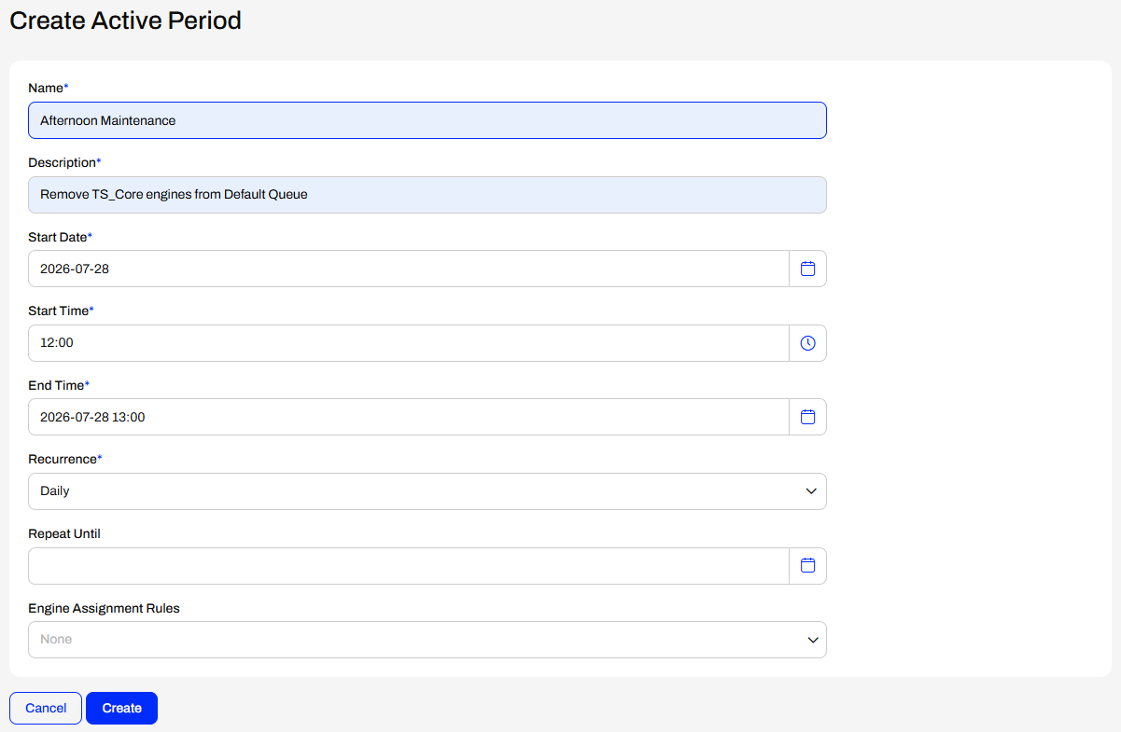Click the End Time field showing 13:00
Viewport: 1121px width, 732px height.
coord(409,417)
